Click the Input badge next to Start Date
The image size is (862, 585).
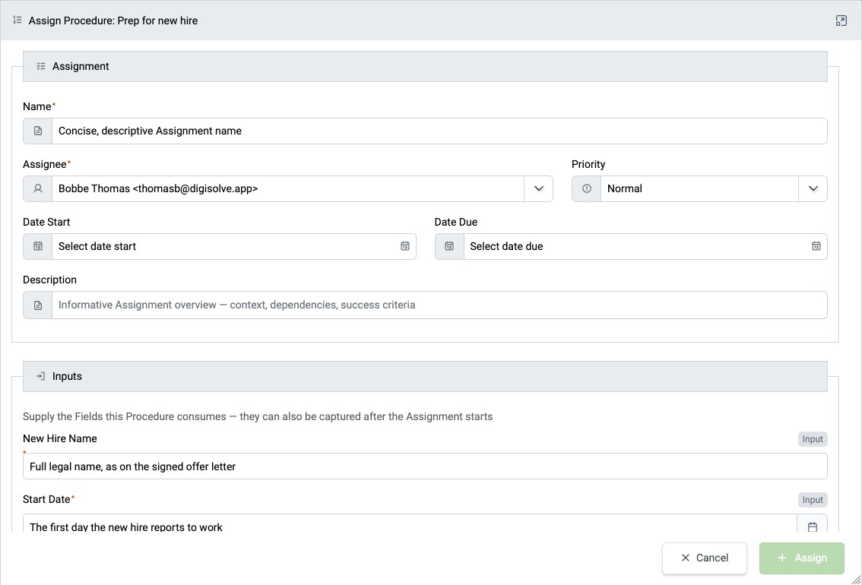(x=813, y=500)
